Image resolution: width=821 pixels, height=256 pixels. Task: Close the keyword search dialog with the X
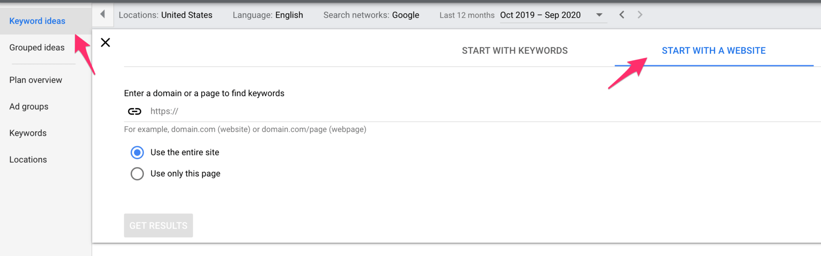[105, 42]
